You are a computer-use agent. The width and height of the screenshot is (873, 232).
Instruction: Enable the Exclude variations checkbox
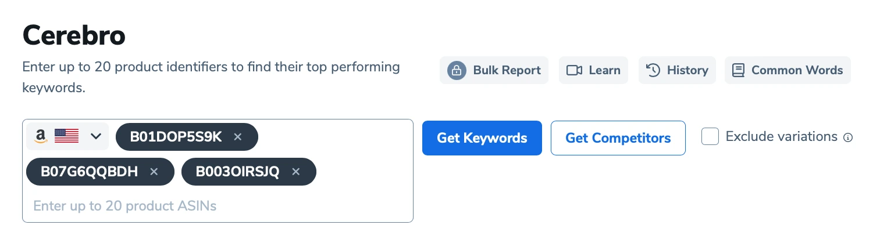point(710,137)
